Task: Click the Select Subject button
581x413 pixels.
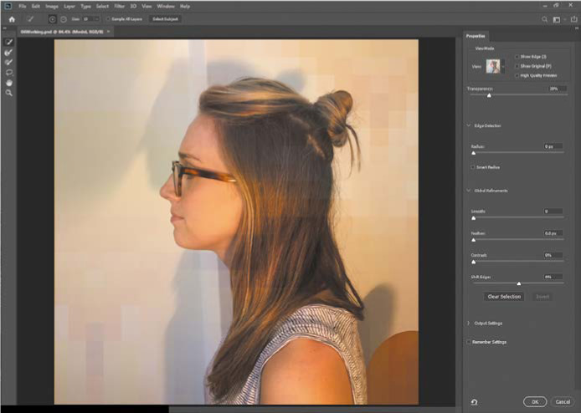Action: pyautogui.click(x=166, y=18)
